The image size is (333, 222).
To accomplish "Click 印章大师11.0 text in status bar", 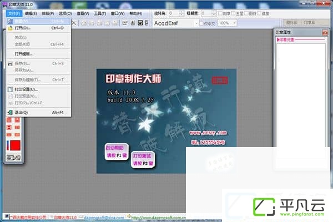I will [65, 218].
